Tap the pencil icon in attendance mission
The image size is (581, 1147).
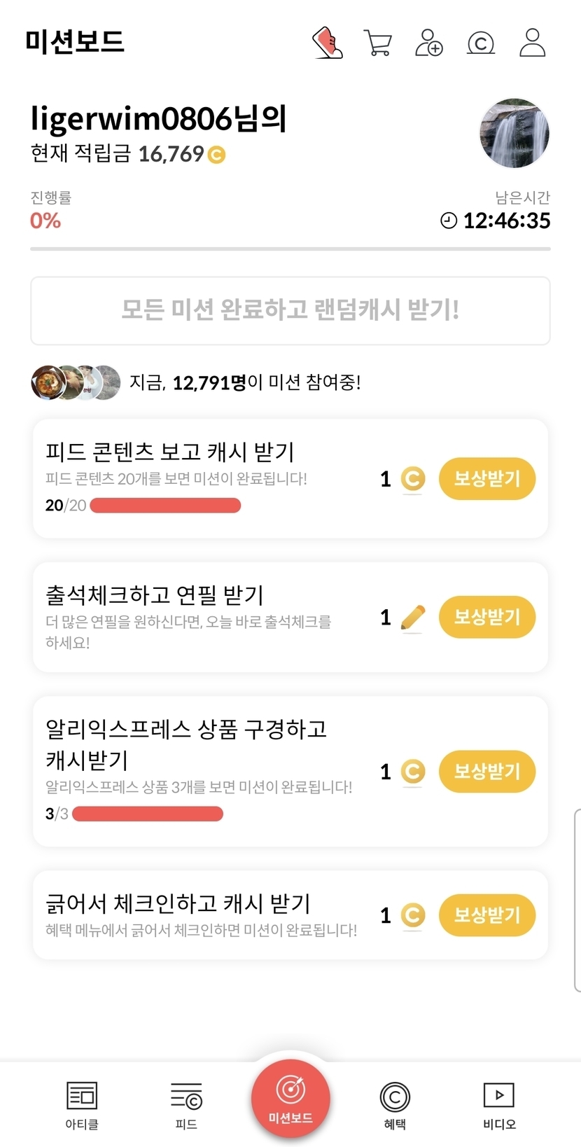[413, 617]
